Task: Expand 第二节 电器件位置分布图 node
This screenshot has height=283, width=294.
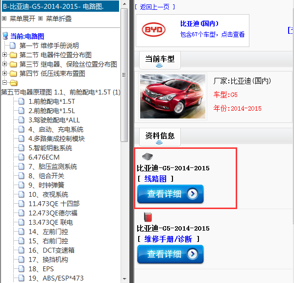Action: pos(4,55)
